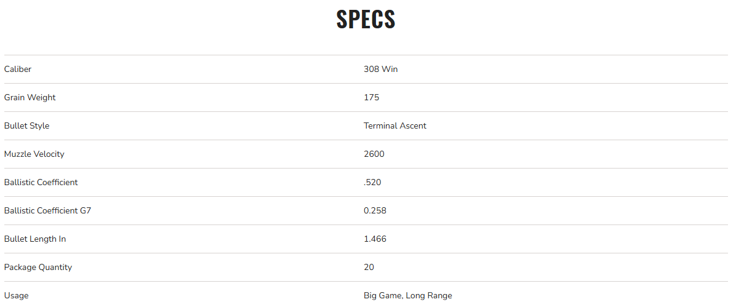Click the Big Game text in Usage
The width and height of the screenshot is (736, 302).
click(383, 295)
